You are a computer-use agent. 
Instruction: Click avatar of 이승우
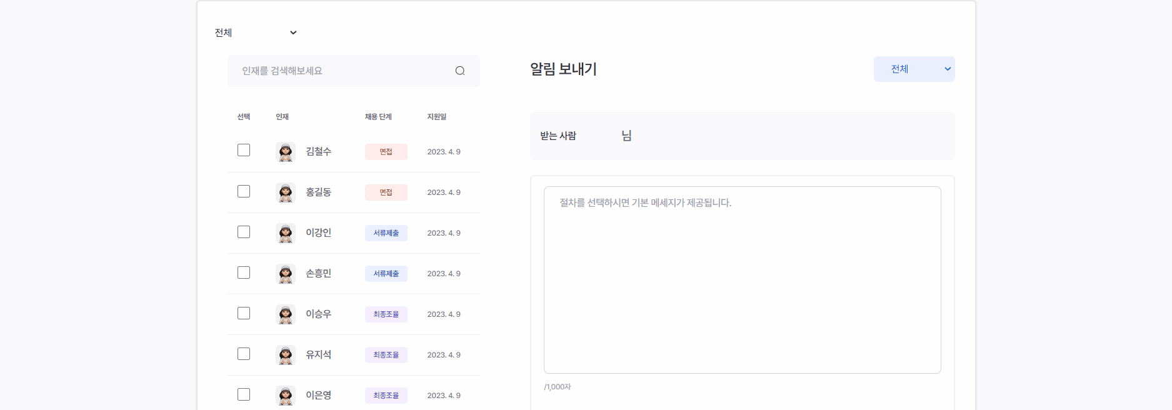coord(286,314)
